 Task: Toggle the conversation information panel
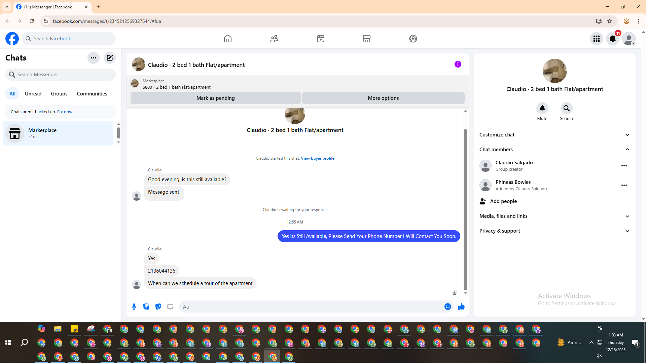(458, 64)
